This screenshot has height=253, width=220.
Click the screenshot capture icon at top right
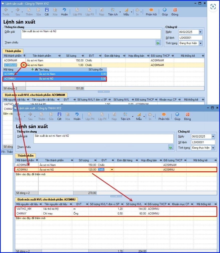[213, 7]
